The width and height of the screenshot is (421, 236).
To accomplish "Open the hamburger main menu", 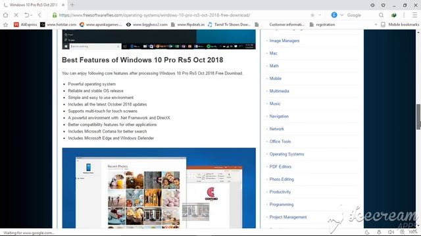I will (x=414, y=15).
